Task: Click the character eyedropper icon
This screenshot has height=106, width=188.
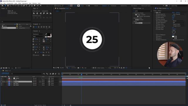Action: (x=46, y=34)
